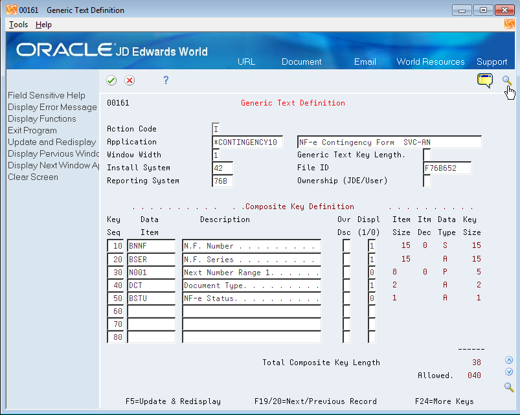The height and width of the screenshot is (415, 520).
Task: Click the Data Item field BSTU
Action: pyautogui.click(x=152, y=298)
